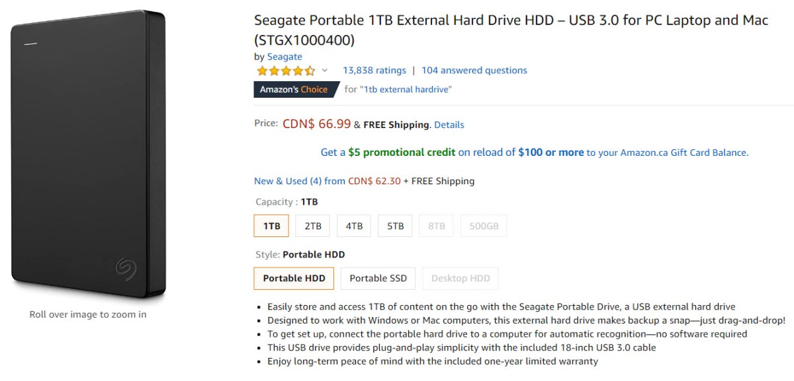The width and height of the screenshot is (794, 381).
Task: Click the Amazon's Choice badge
Action: 294,89
